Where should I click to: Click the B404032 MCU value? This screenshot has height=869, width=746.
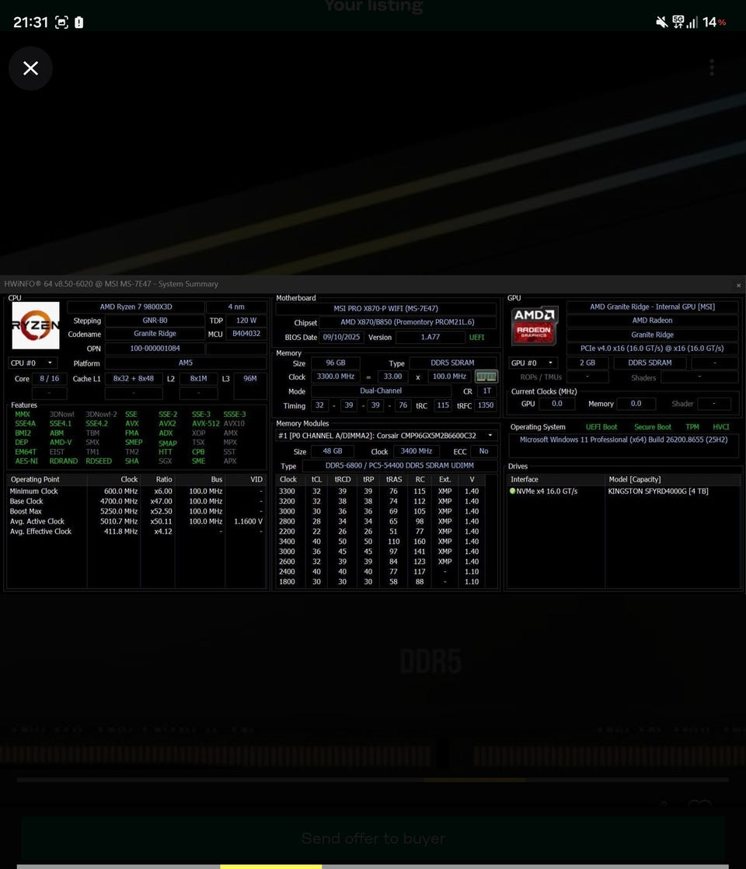click(246, 334)
